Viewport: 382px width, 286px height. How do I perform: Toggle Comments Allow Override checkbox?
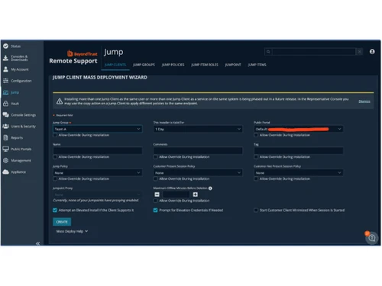[x=155, y=157]
